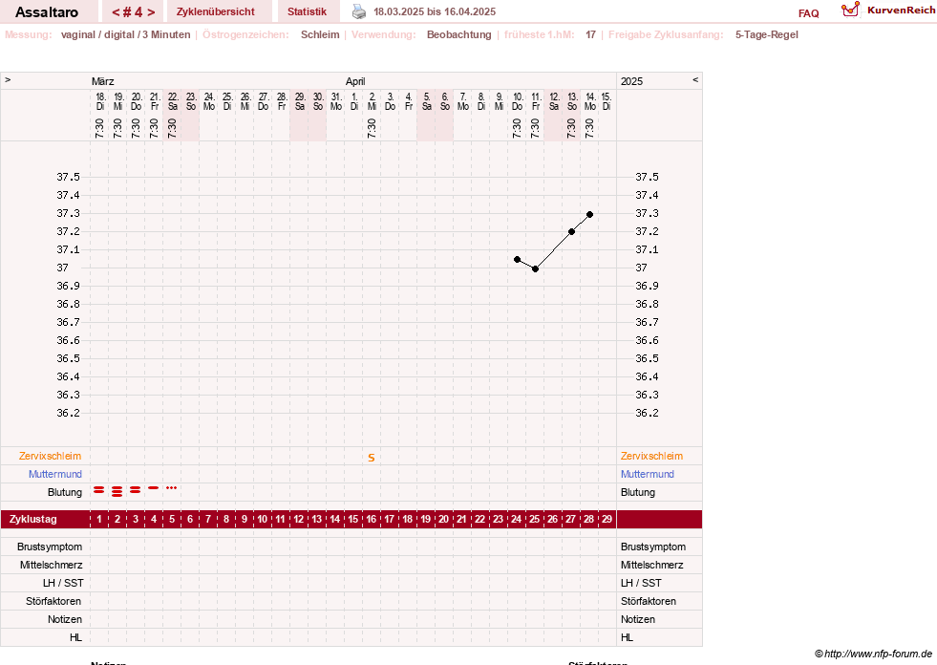Click the left Blutung row label
Image resolution: width=937 pixels, height=665 pixels.
(x=65, y=492)
